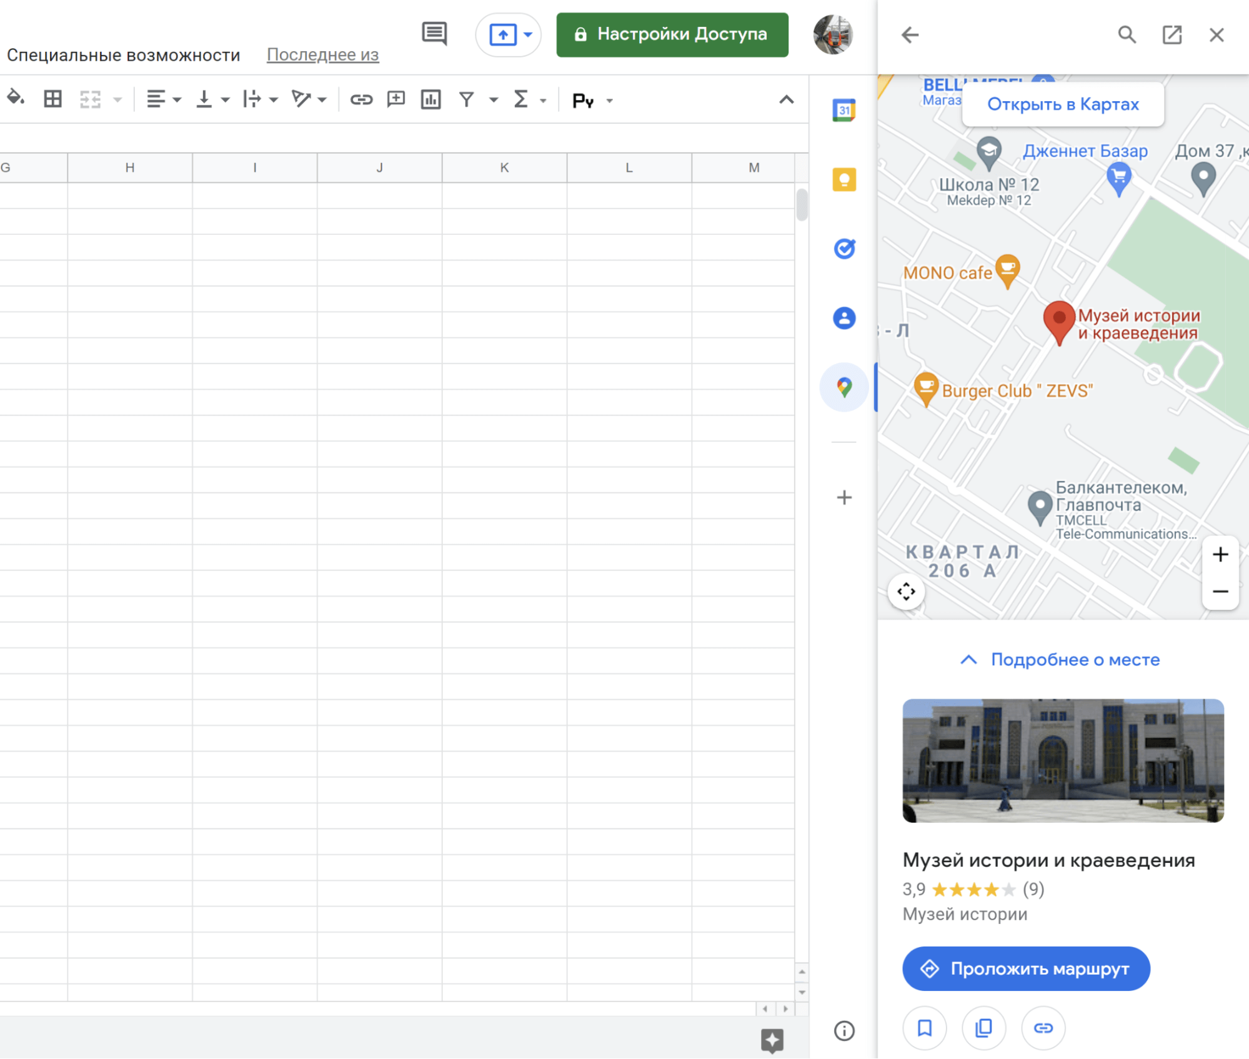Click the horizontal align icon

(x=156, y=99)
